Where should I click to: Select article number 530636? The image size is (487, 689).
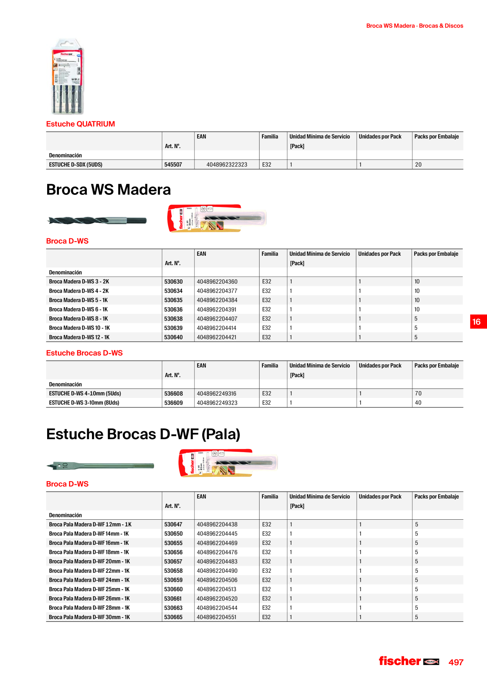pos(173,310)
